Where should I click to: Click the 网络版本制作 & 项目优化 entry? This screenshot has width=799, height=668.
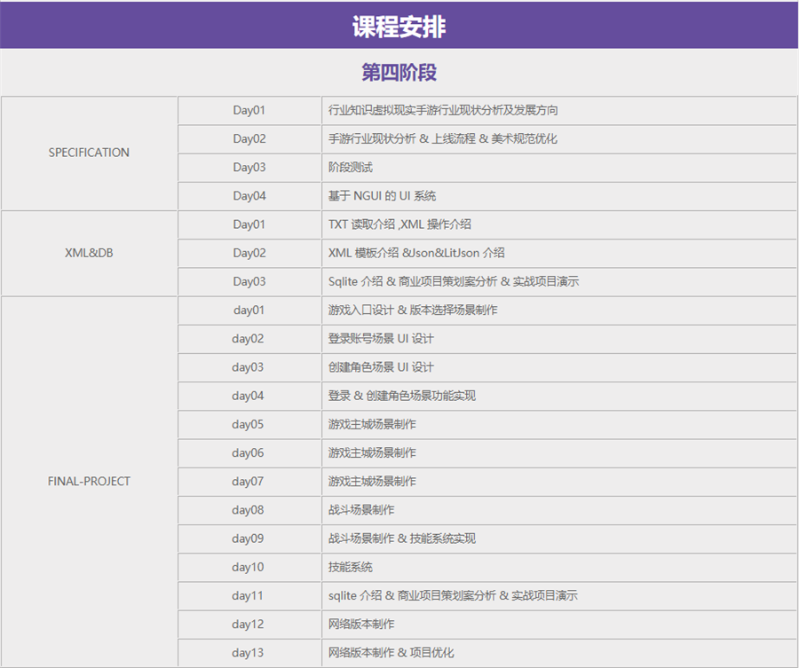coord(392,653)
